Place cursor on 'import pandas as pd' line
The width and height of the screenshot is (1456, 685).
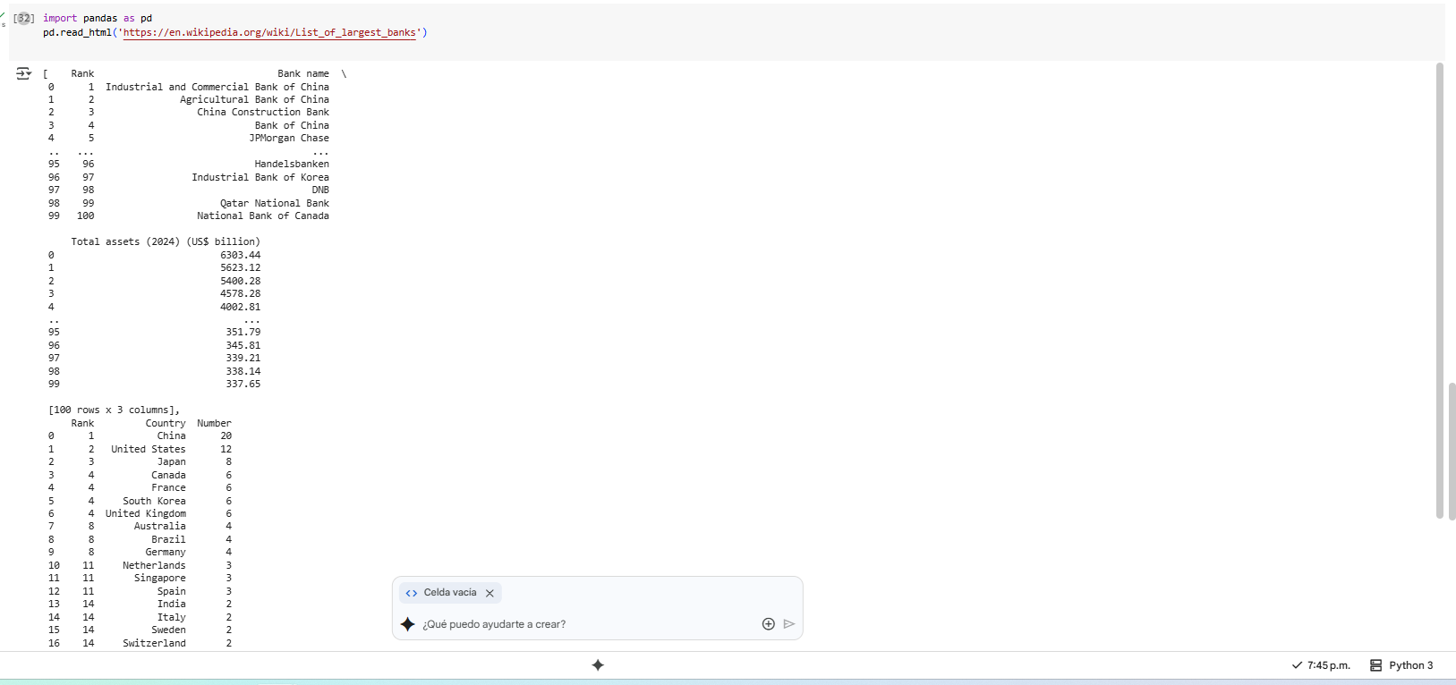click(x=98, y=18)
